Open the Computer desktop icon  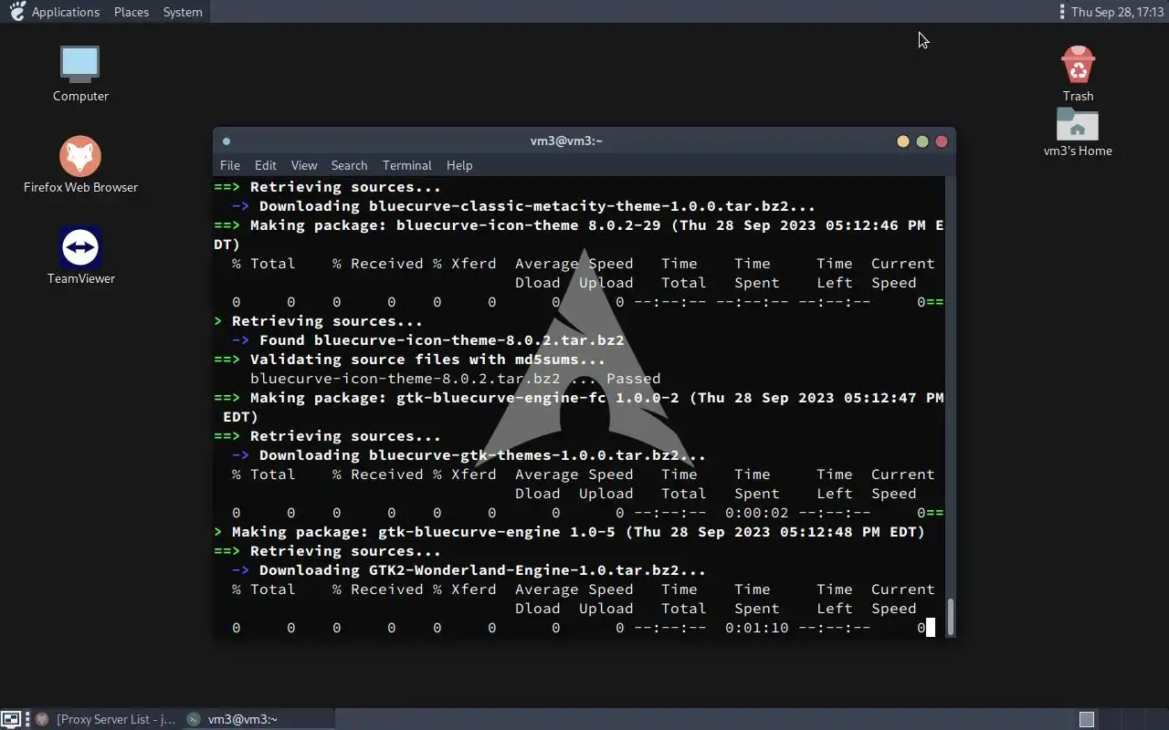80,64
